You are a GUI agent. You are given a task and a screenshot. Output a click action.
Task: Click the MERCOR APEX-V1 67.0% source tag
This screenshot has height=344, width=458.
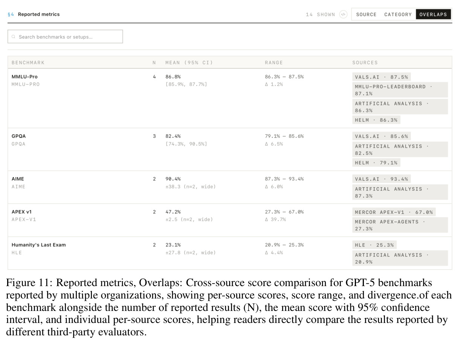(394, 212)
